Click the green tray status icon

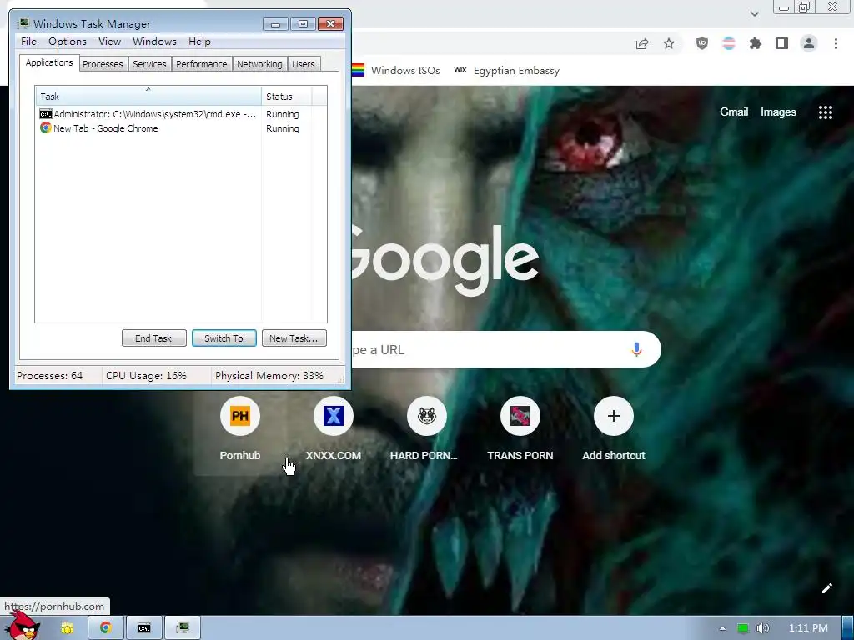pos(742,628)
